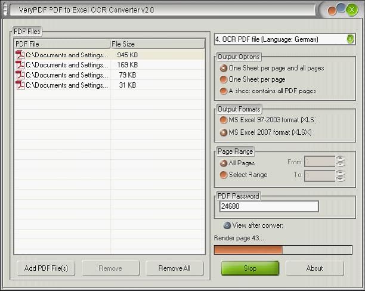The width and height of the screenshot is (365, 291).
Task: Click the grip icon left of the title
Action: tap(5, 10)
